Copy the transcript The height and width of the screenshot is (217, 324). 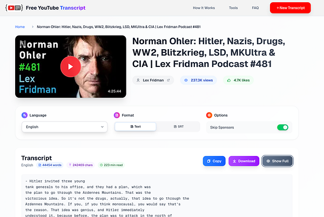click(x=214, y=161)
